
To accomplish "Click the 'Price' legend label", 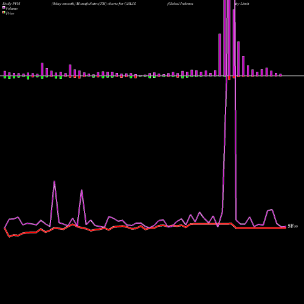I will [x=10, y=13].
